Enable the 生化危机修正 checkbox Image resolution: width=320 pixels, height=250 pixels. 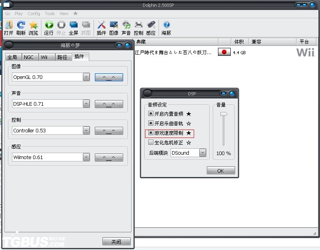coord(151,142)
